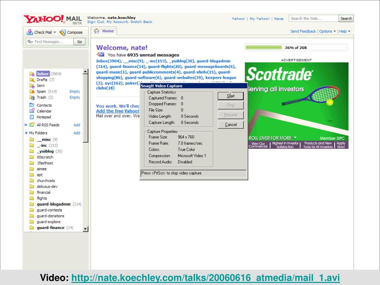
Task: Click the Start button in SnagIt dialog
Action: 230,96
